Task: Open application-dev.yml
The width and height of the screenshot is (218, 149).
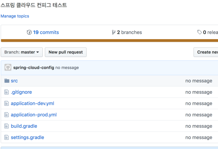Action: (32, 103)
